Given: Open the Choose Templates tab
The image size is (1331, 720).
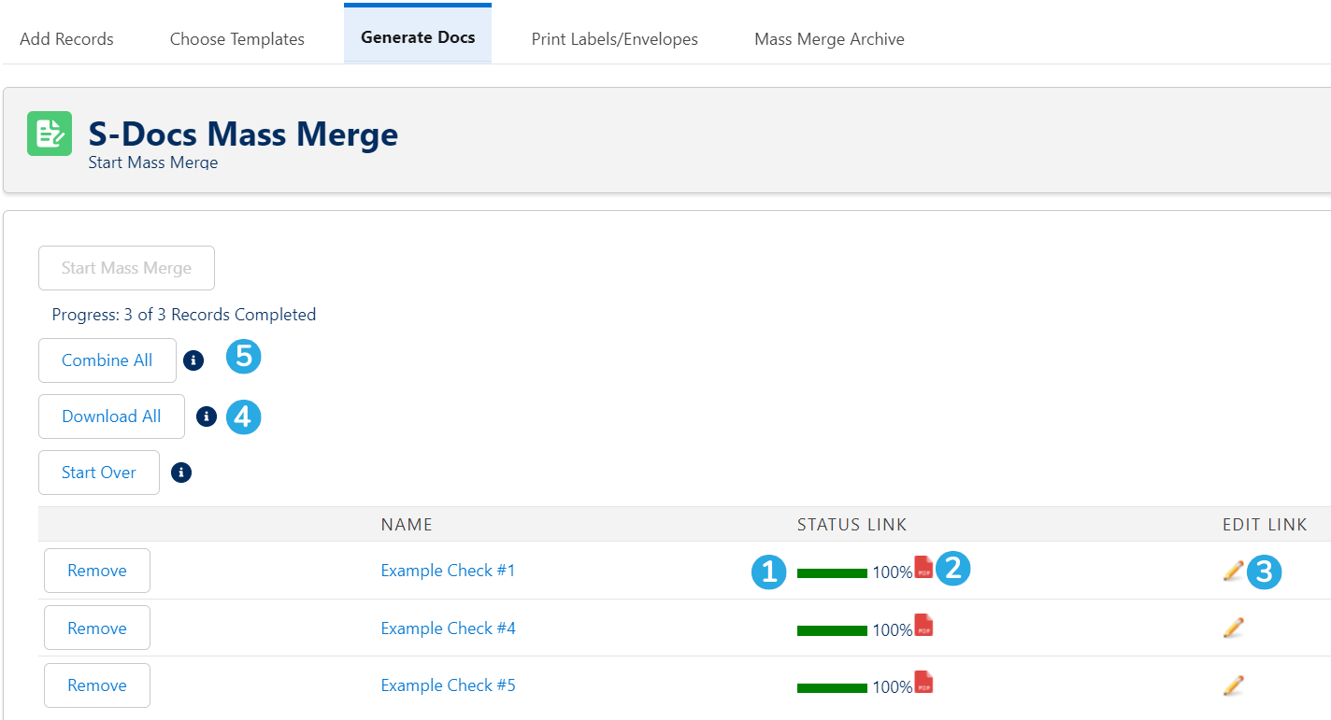Looking at the screenshot, I should pyautogui.click(x=237, y=39).
